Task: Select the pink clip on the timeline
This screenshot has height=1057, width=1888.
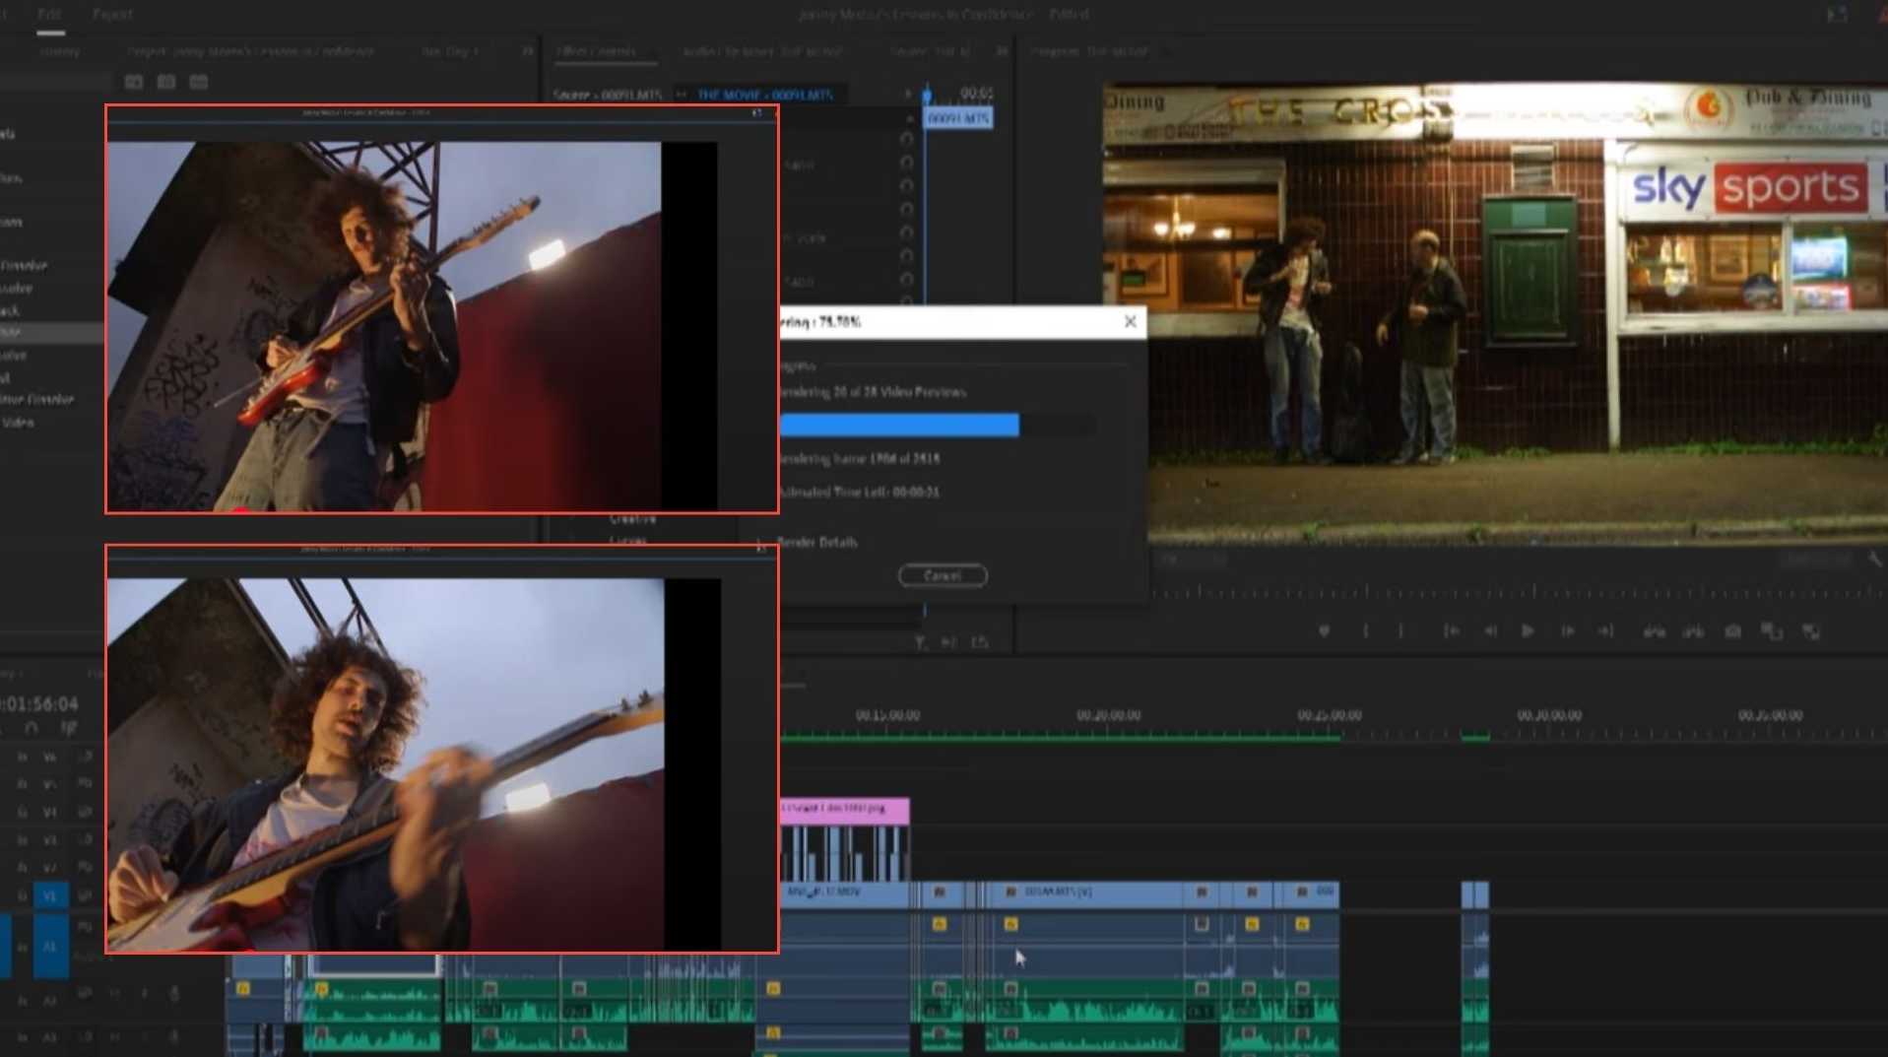Action: pyautogui.click(x=844, y=810)
